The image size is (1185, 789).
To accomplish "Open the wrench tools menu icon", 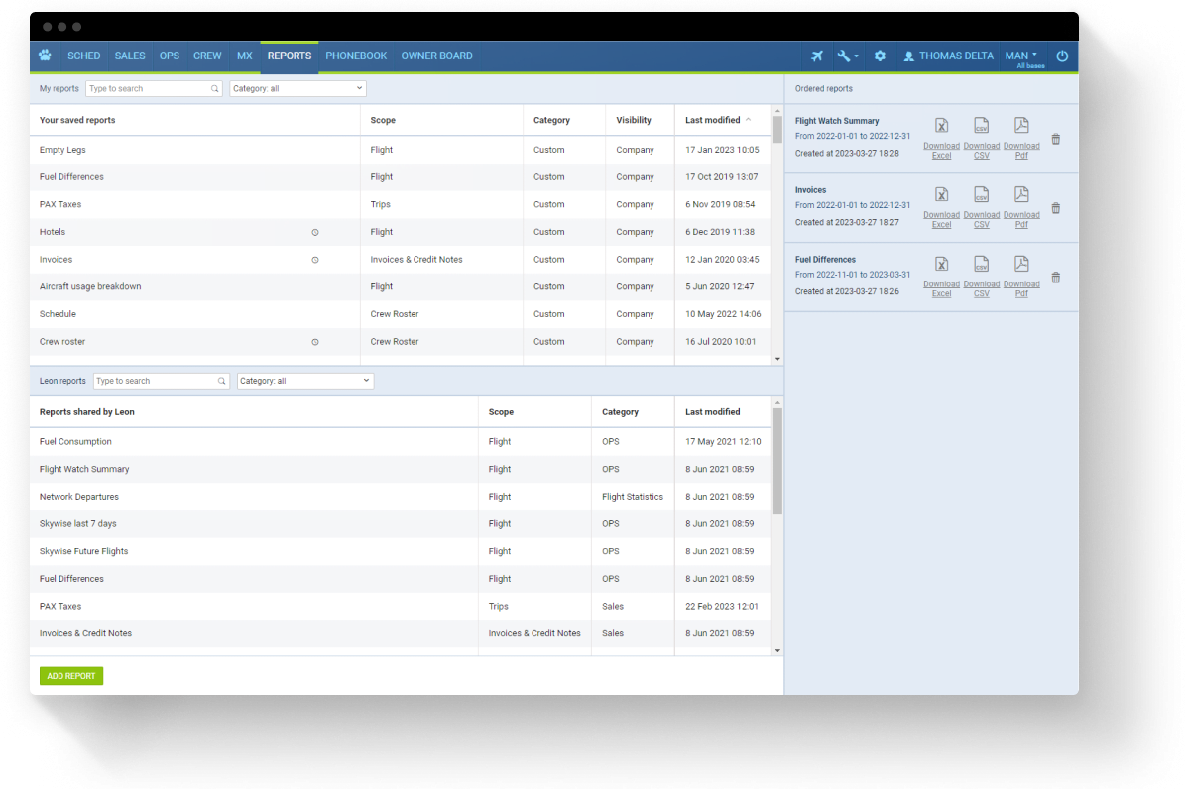I will pyautogui.click(x=845, y=56).
